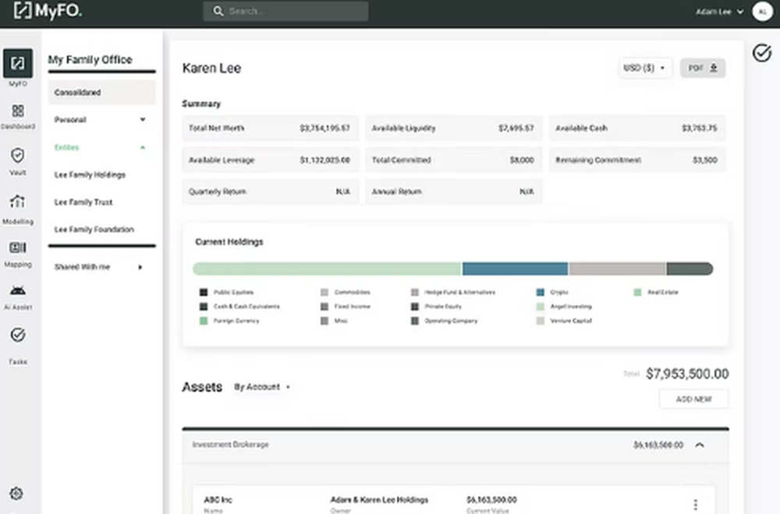Click the Available Cash card
The height and width of the screenshot is (514, 780).
[x=636, y=128]
